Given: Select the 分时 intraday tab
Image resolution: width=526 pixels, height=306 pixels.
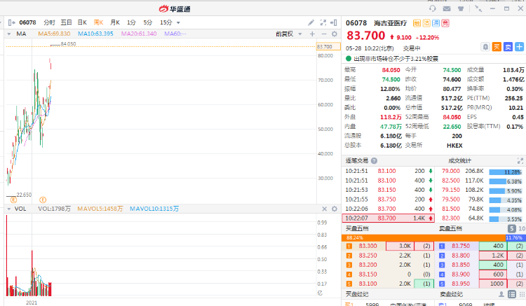Looking at the screenshot, I should pos(49,22).
